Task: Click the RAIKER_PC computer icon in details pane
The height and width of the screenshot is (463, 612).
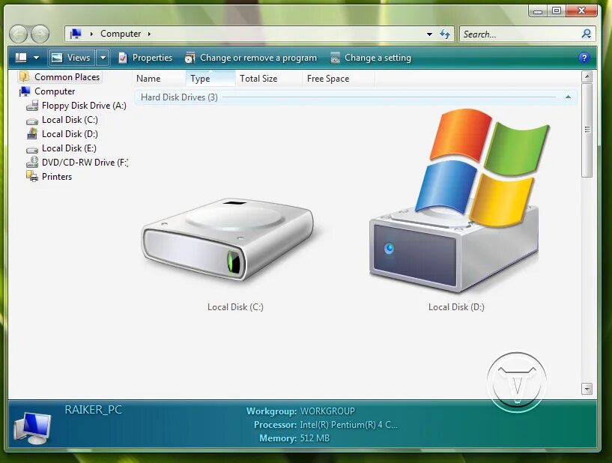Action: (32, 428)
